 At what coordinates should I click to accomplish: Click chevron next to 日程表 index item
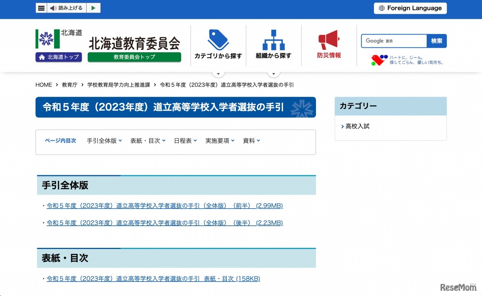pos(195,141)
